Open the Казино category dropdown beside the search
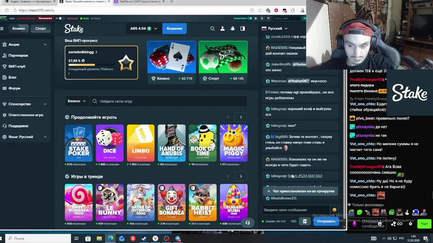 [x=77, y=101]
